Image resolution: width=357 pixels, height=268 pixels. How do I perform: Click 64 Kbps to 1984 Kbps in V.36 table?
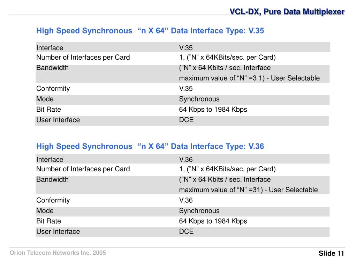[213, 221]
